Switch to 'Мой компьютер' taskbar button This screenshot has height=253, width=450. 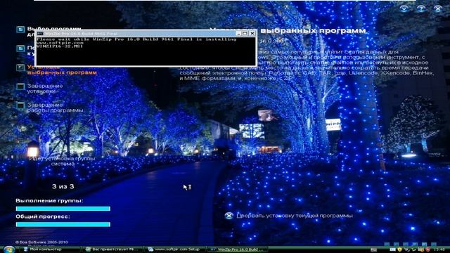51,249
